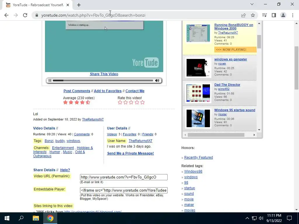View site padlock information

[x=37, y=15]
